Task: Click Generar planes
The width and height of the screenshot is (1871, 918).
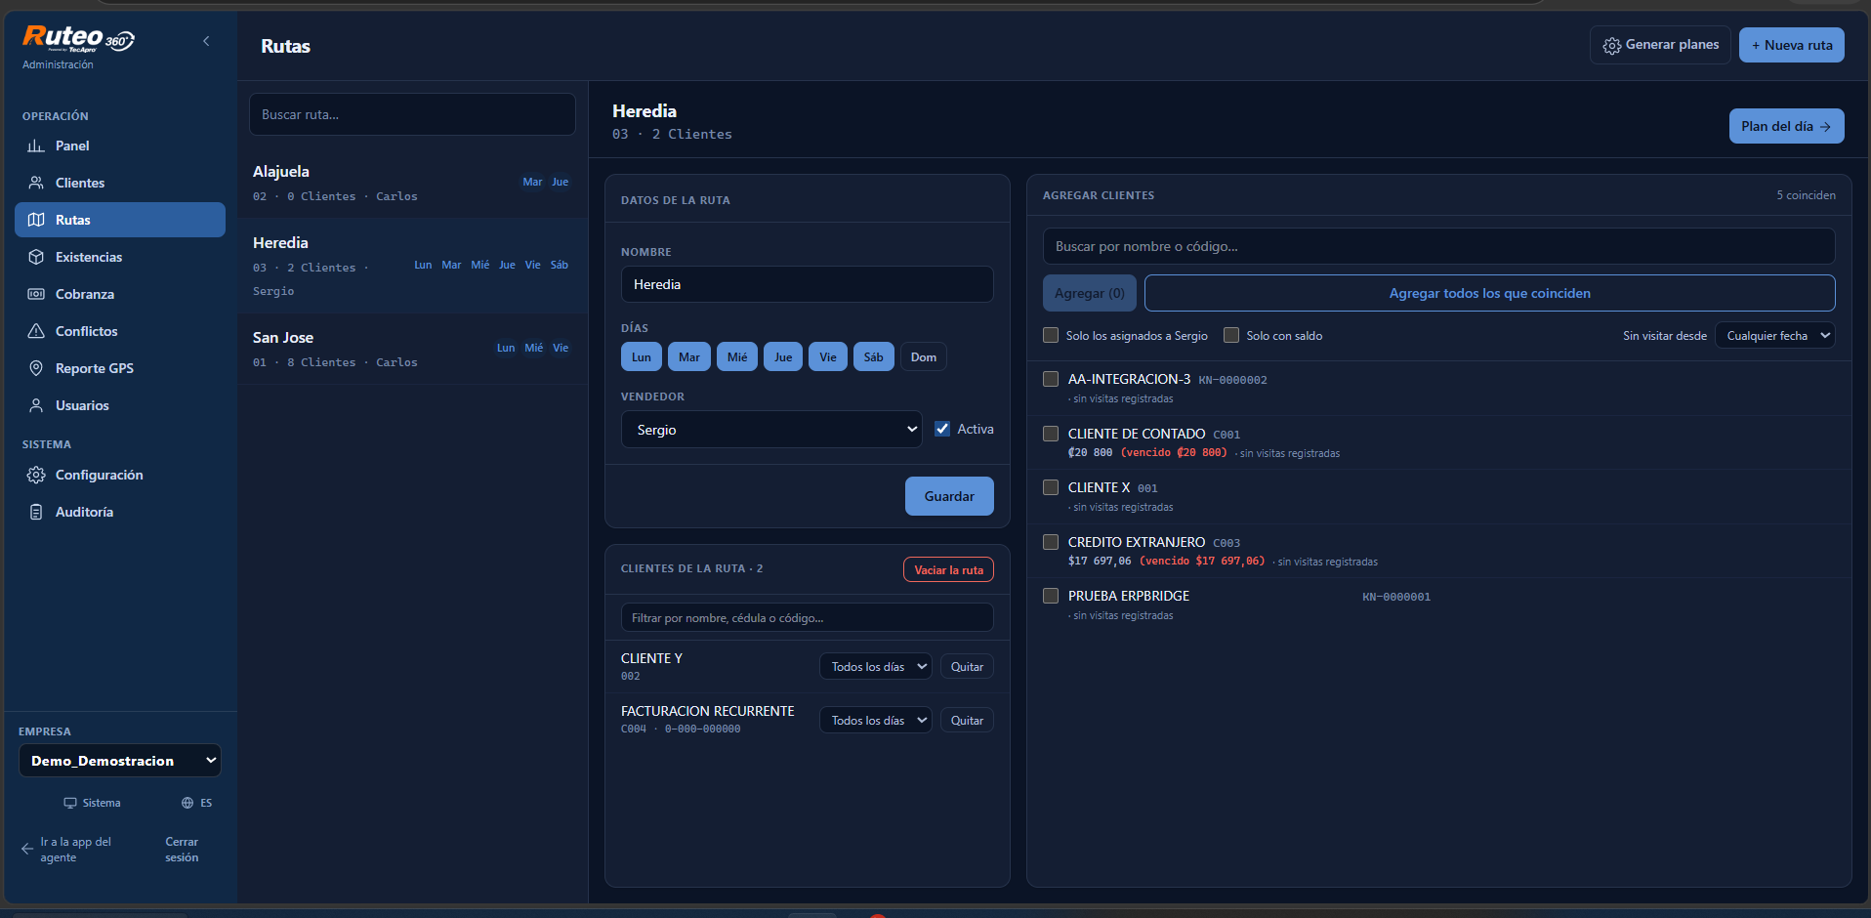Action: pos(1660,45)
